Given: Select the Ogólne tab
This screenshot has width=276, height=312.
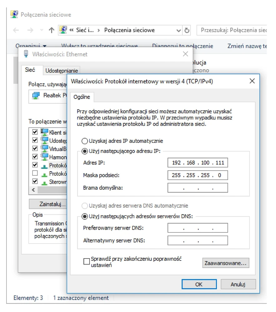Looking at the screenshot, I should coord(82,97).
